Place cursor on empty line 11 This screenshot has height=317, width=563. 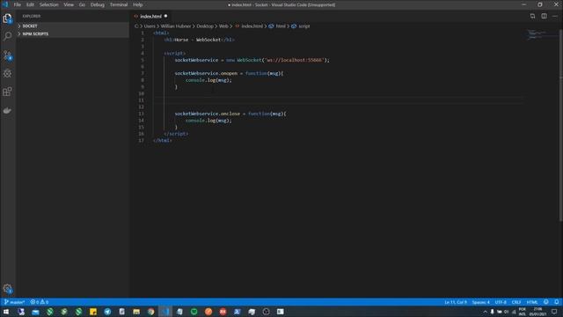[x=338, y=100]
